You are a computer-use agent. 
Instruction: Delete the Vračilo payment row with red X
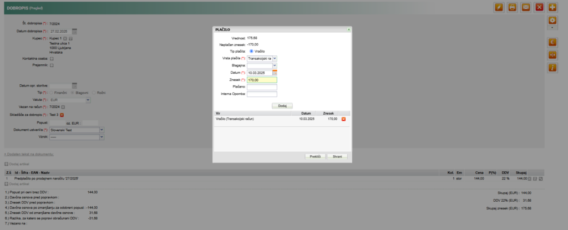click(x=343, y=119)
